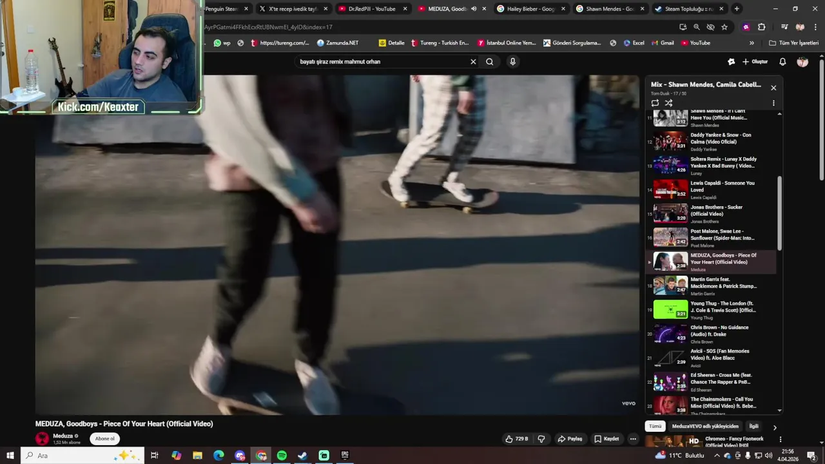The height and width of the screenshot is (464, 825).
Task: Click the Oluştur create button
Action: click(755, 62)
